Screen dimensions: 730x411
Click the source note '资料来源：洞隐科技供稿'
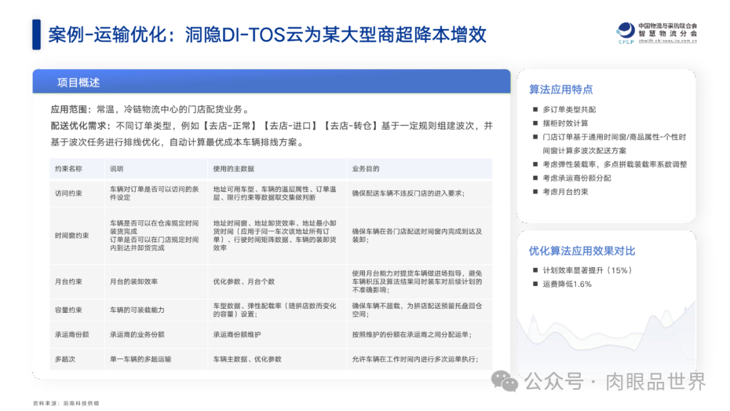coord(66,403)
